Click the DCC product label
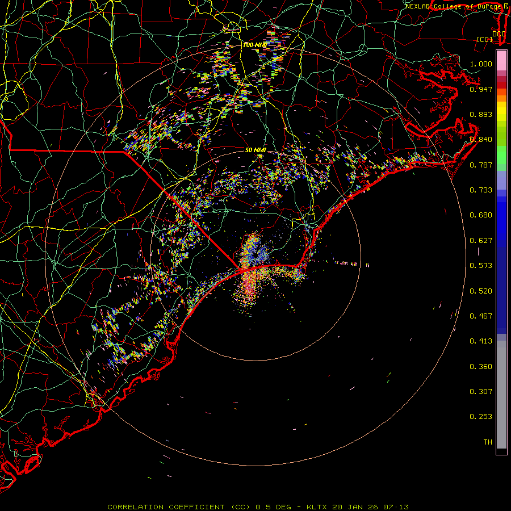Screen dimensions: 511x511 tap(499, 34)
